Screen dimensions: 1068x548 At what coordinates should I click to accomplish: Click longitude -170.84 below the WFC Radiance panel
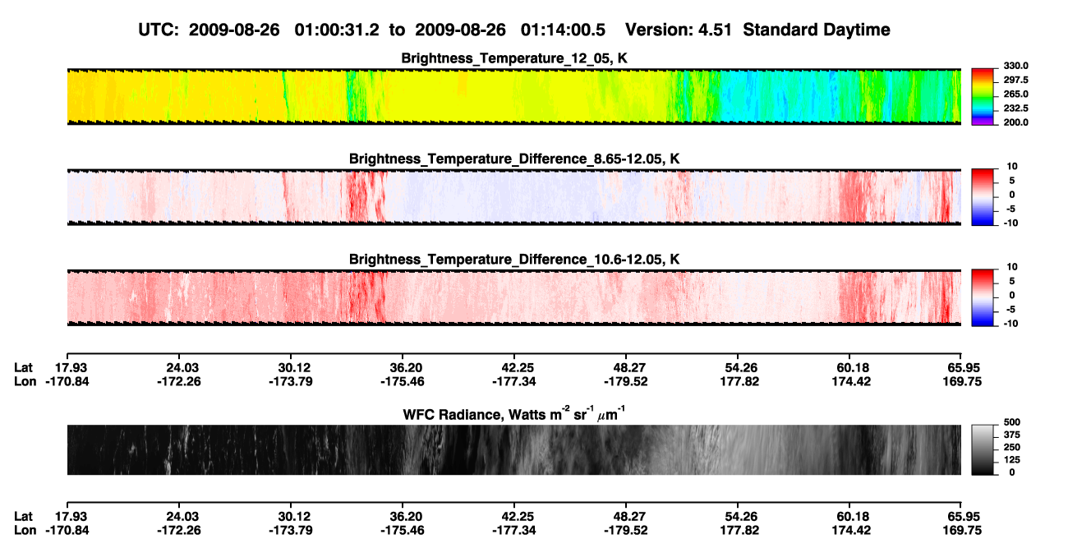69,530
